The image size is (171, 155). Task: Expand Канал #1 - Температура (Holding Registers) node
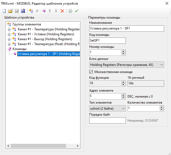(9, 30)
